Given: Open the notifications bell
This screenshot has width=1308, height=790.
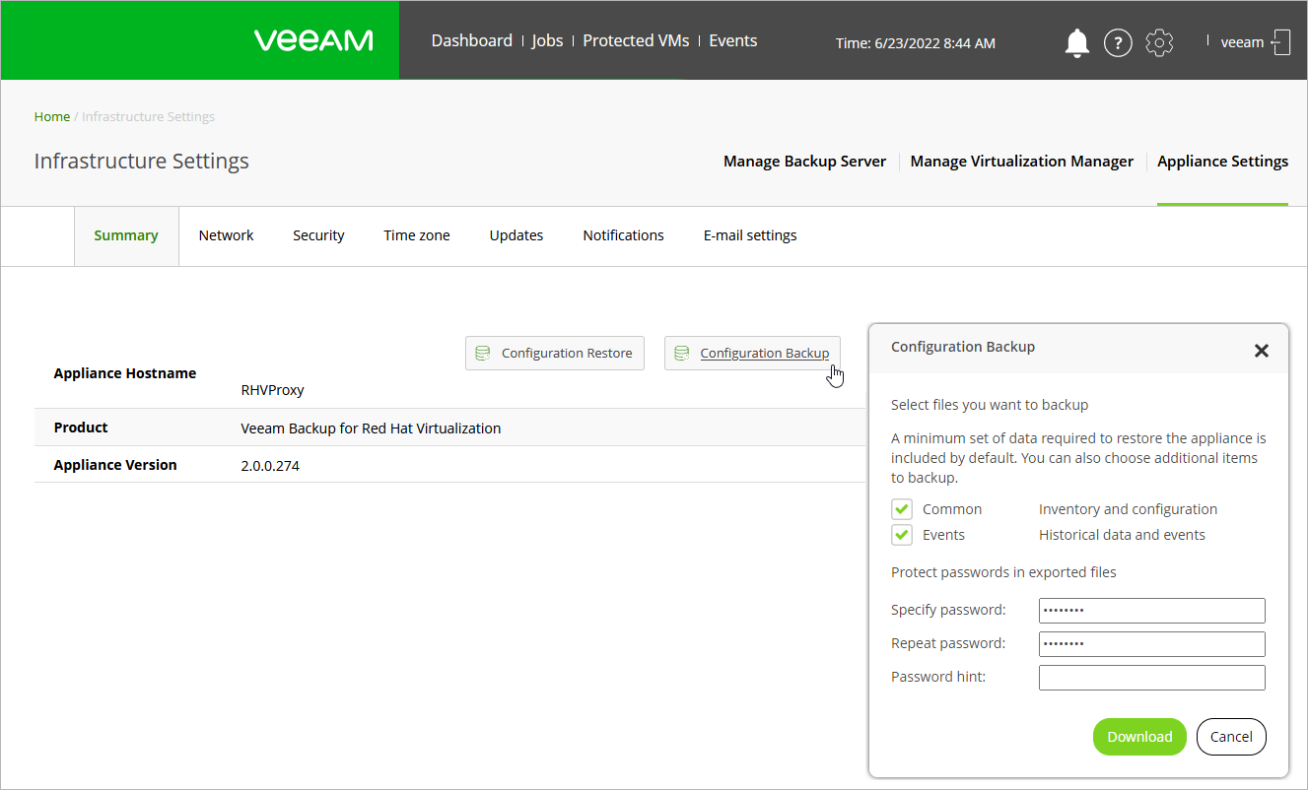Looking at the screenshot, I should tap(1077, 42).
